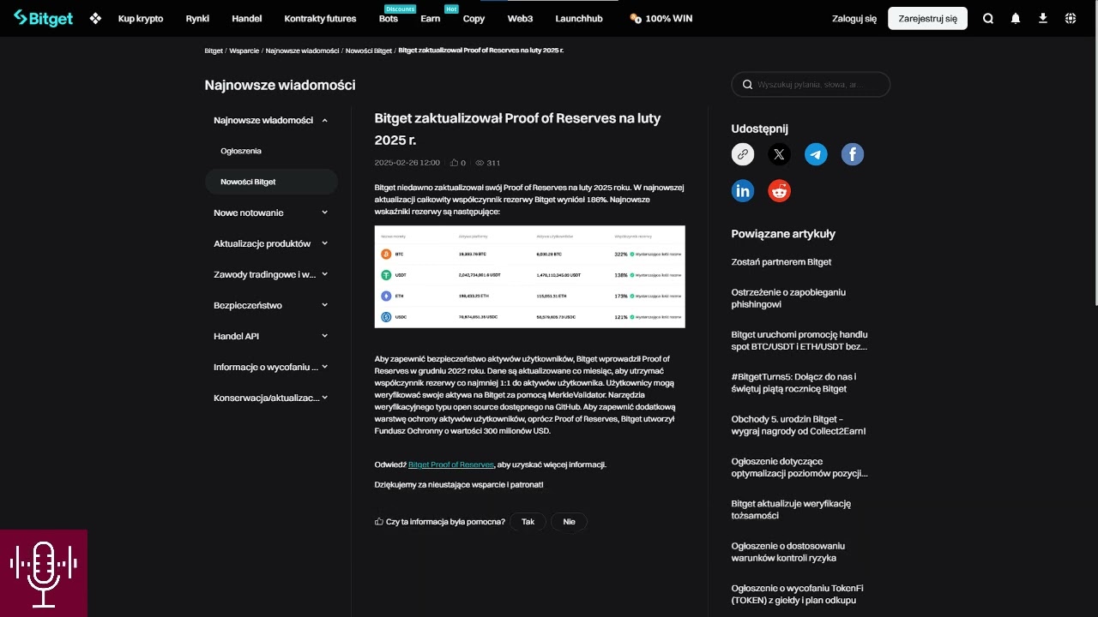The image size is (1098, 617).
Task: Open the language globe icon
Action: pyautogui.click(x=1071, y=18)
